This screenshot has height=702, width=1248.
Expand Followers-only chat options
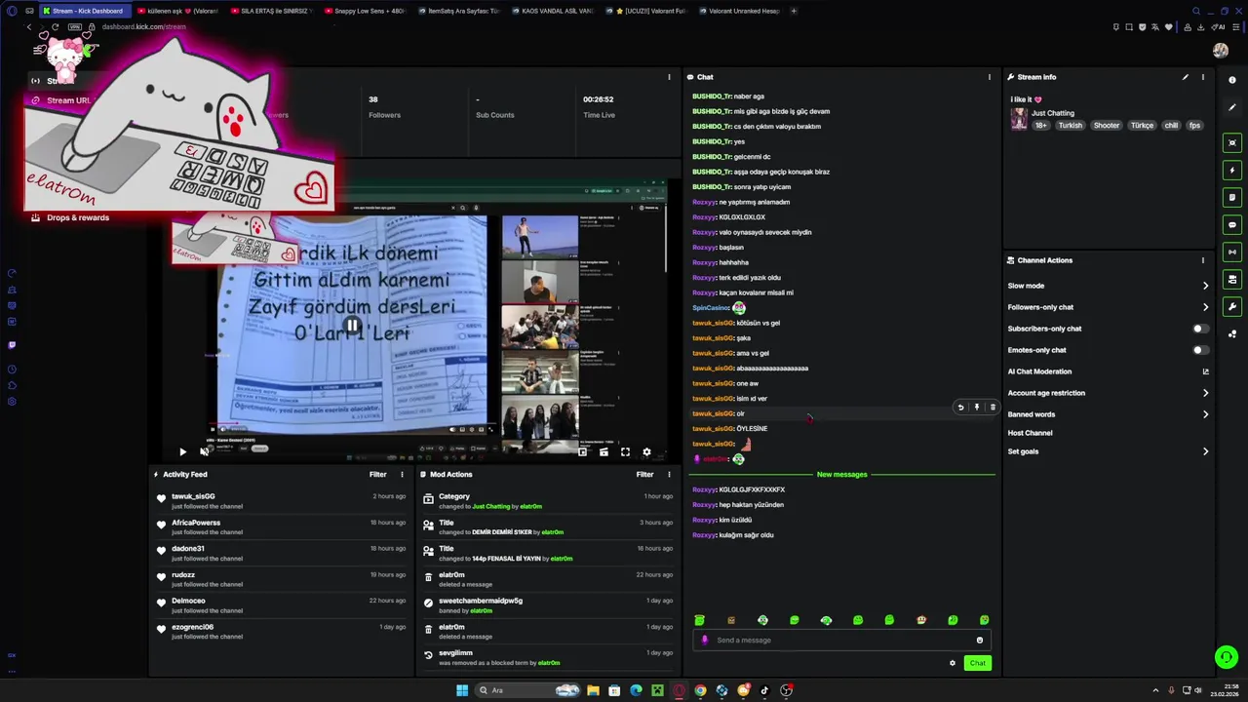pyautogui.click(x=1205, y=307)
